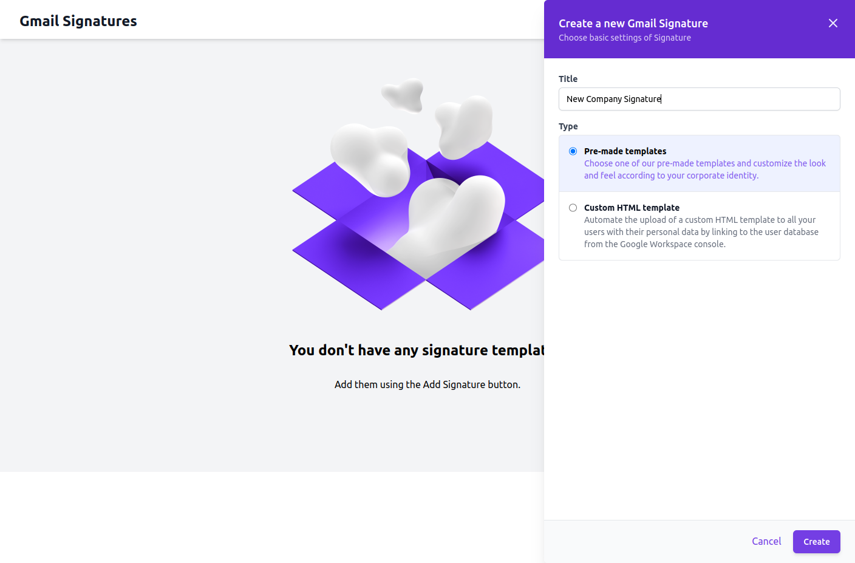Click the Custom HTML template option label
This screenshot has width=855, height=563.
pos(632,208)
